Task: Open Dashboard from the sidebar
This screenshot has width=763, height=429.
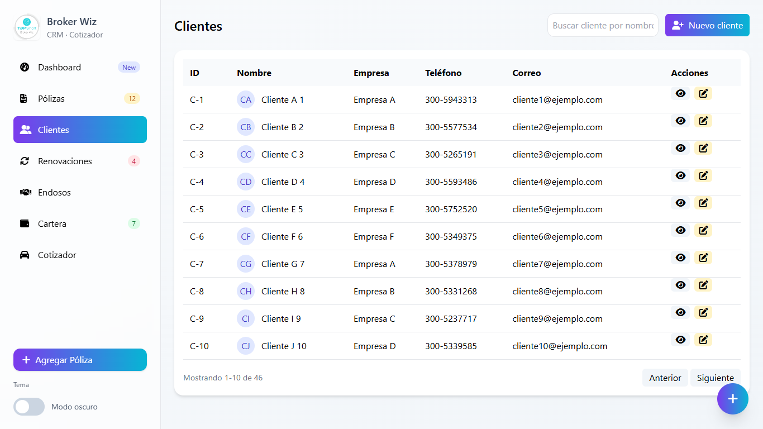Action: tap(59, 67)
